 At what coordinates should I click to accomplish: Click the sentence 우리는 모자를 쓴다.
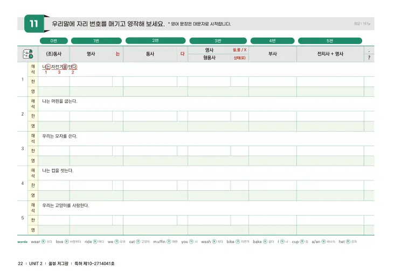(x=60, y=136)
